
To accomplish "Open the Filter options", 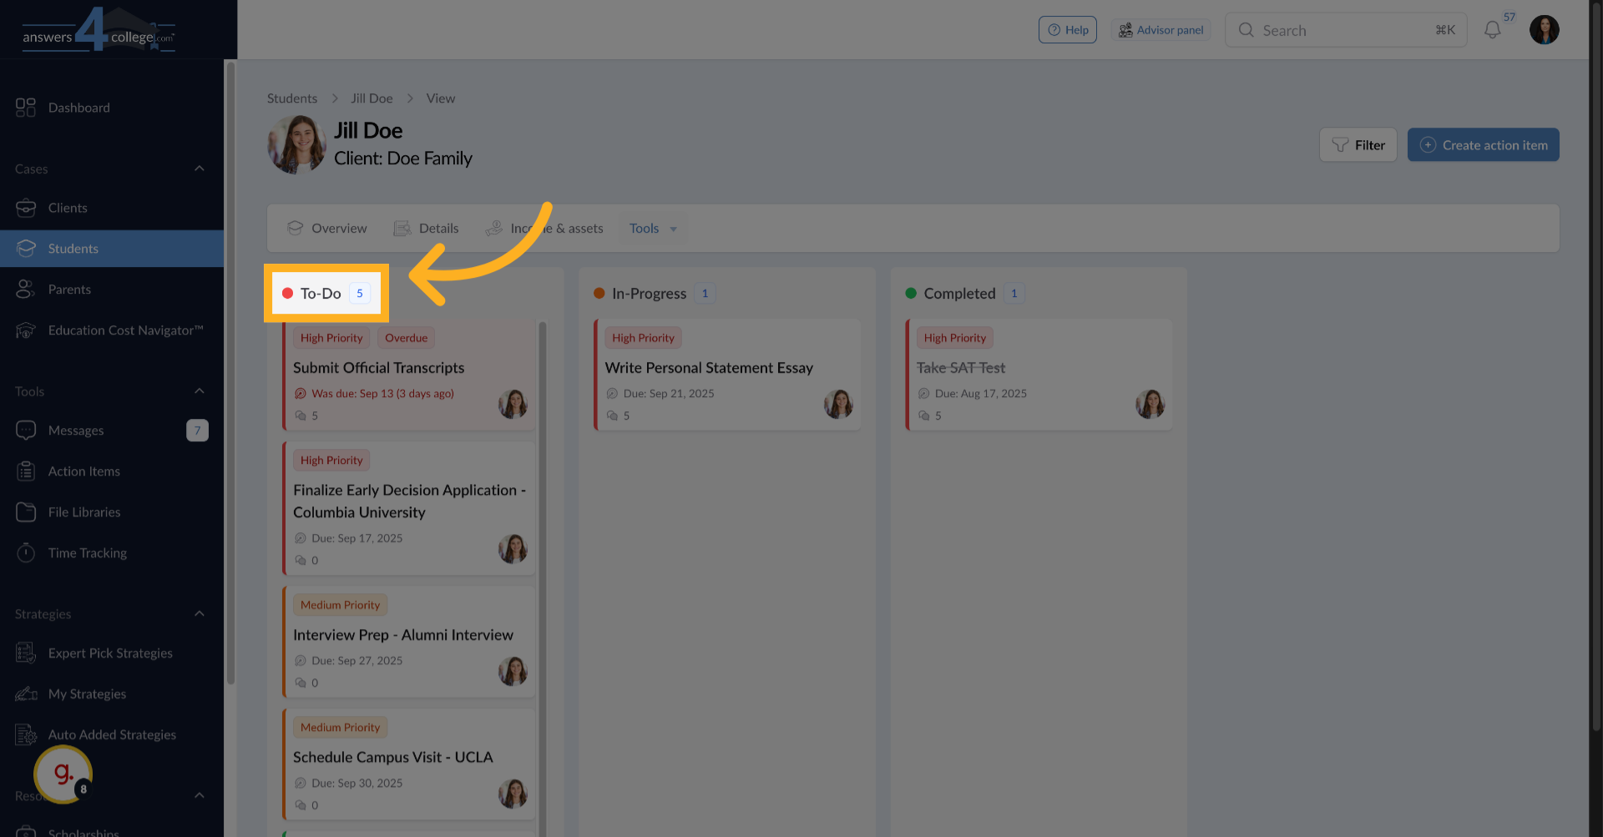I will [x=1358, y=144].
